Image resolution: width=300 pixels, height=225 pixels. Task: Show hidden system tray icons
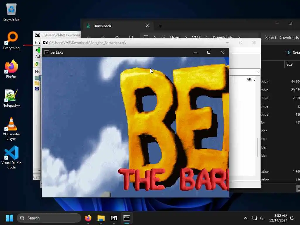[x=246, y=218]
